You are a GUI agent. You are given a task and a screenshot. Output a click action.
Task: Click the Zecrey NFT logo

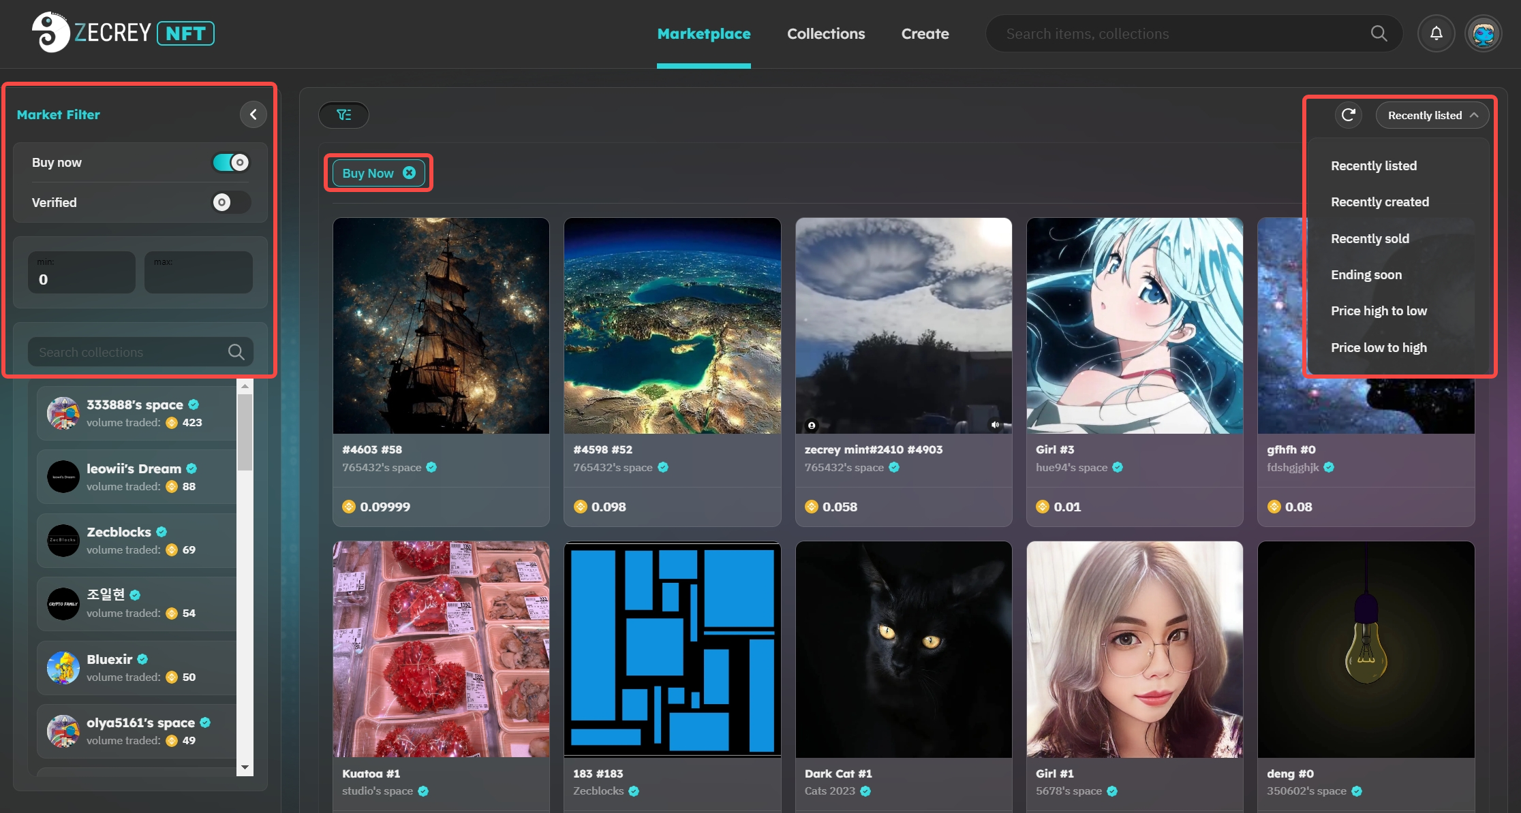(x=123, y=33)
